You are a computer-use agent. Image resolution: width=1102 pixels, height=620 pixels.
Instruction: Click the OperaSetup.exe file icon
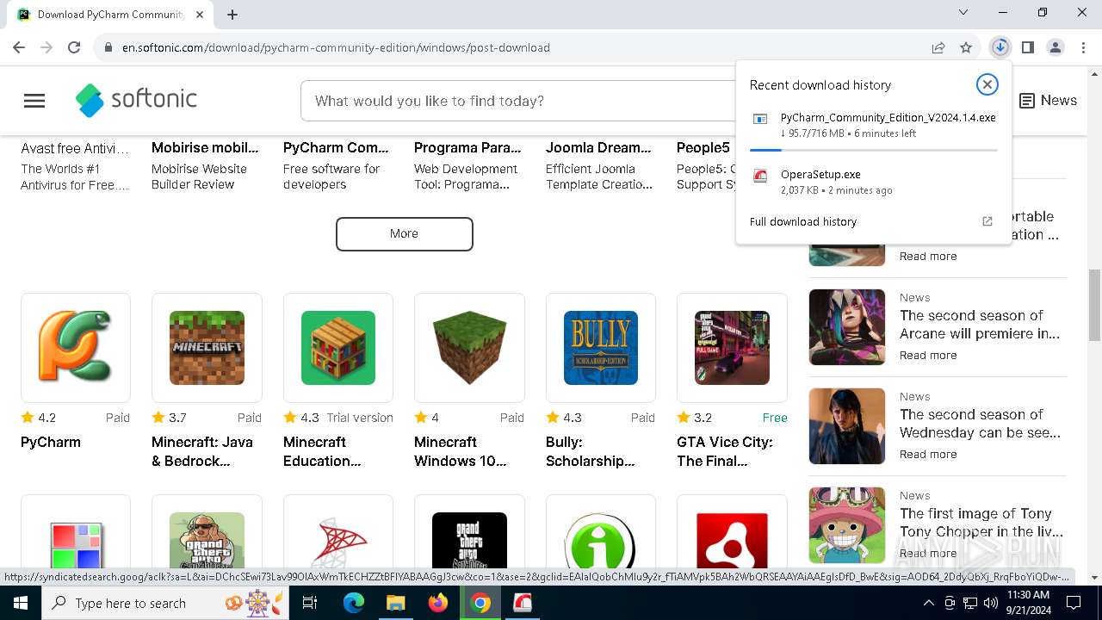click(x=760, y=176)
